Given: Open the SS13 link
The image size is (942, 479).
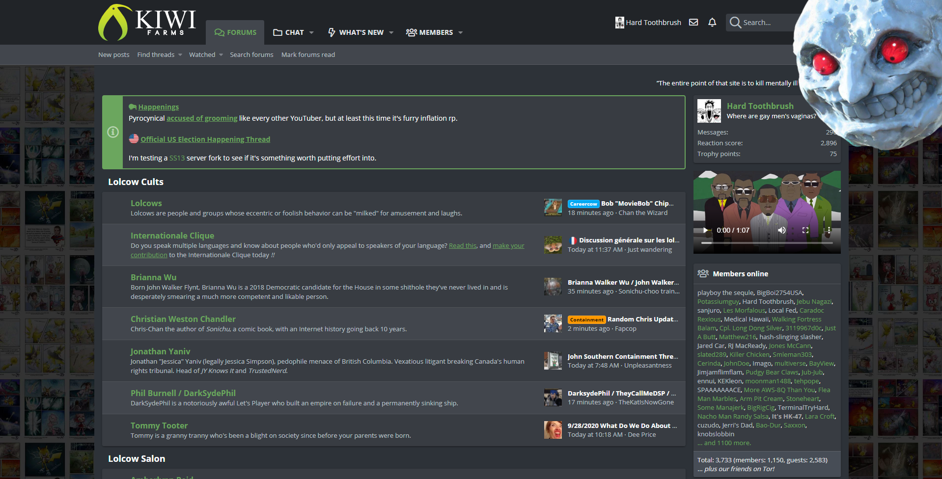Looking at the screenshot, I should pos(177,158).
